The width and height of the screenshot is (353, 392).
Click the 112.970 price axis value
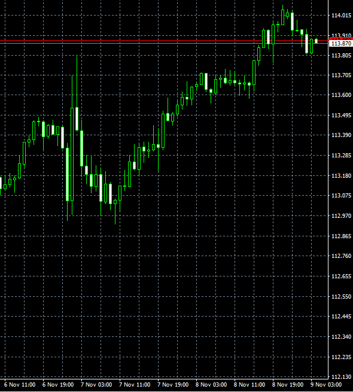[x=341, y=216]
